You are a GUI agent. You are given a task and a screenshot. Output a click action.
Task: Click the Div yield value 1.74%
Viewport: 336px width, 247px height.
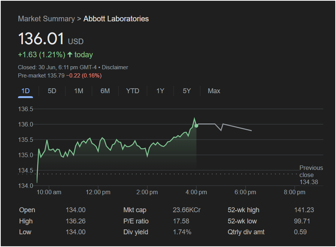pyautogui.click(x=182, y=232)
